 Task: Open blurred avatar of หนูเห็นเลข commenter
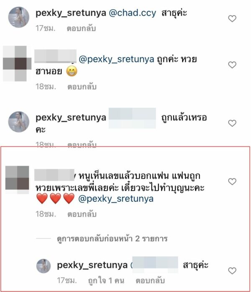[x=17, y=180]
